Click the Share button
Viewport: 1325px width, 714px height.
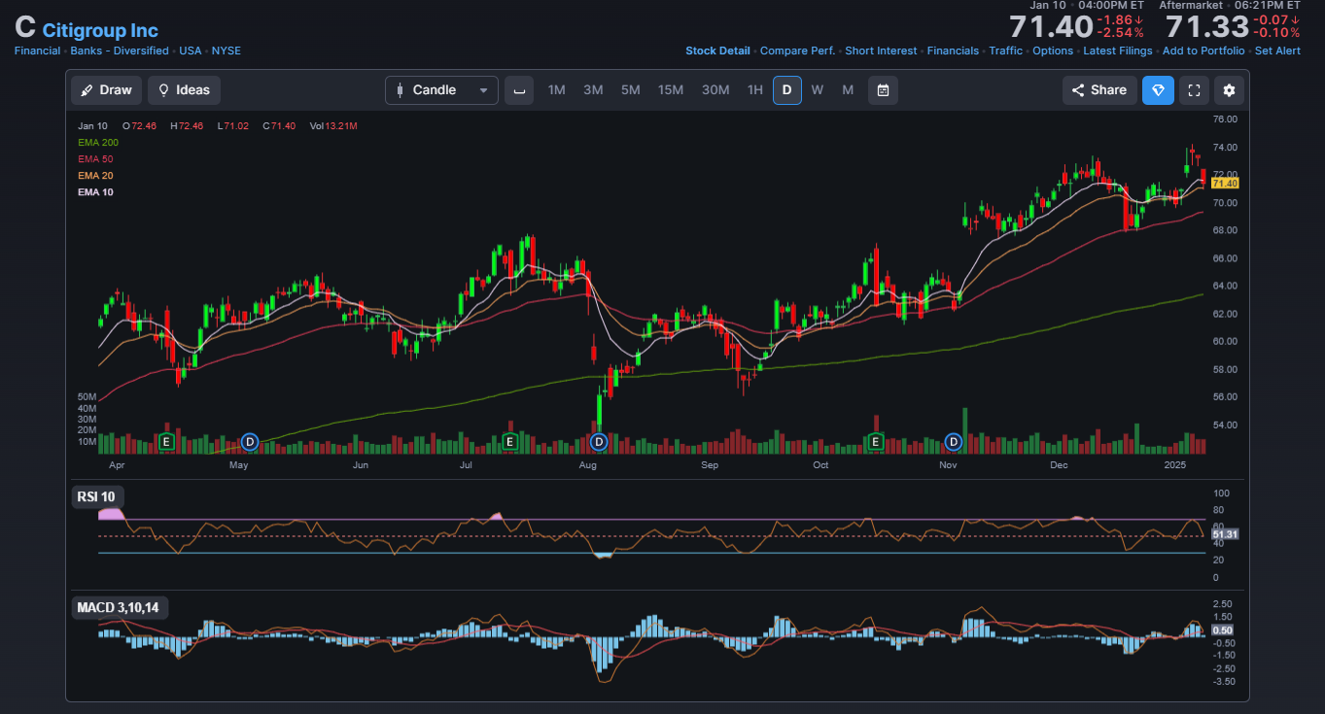pos(1099,90)
